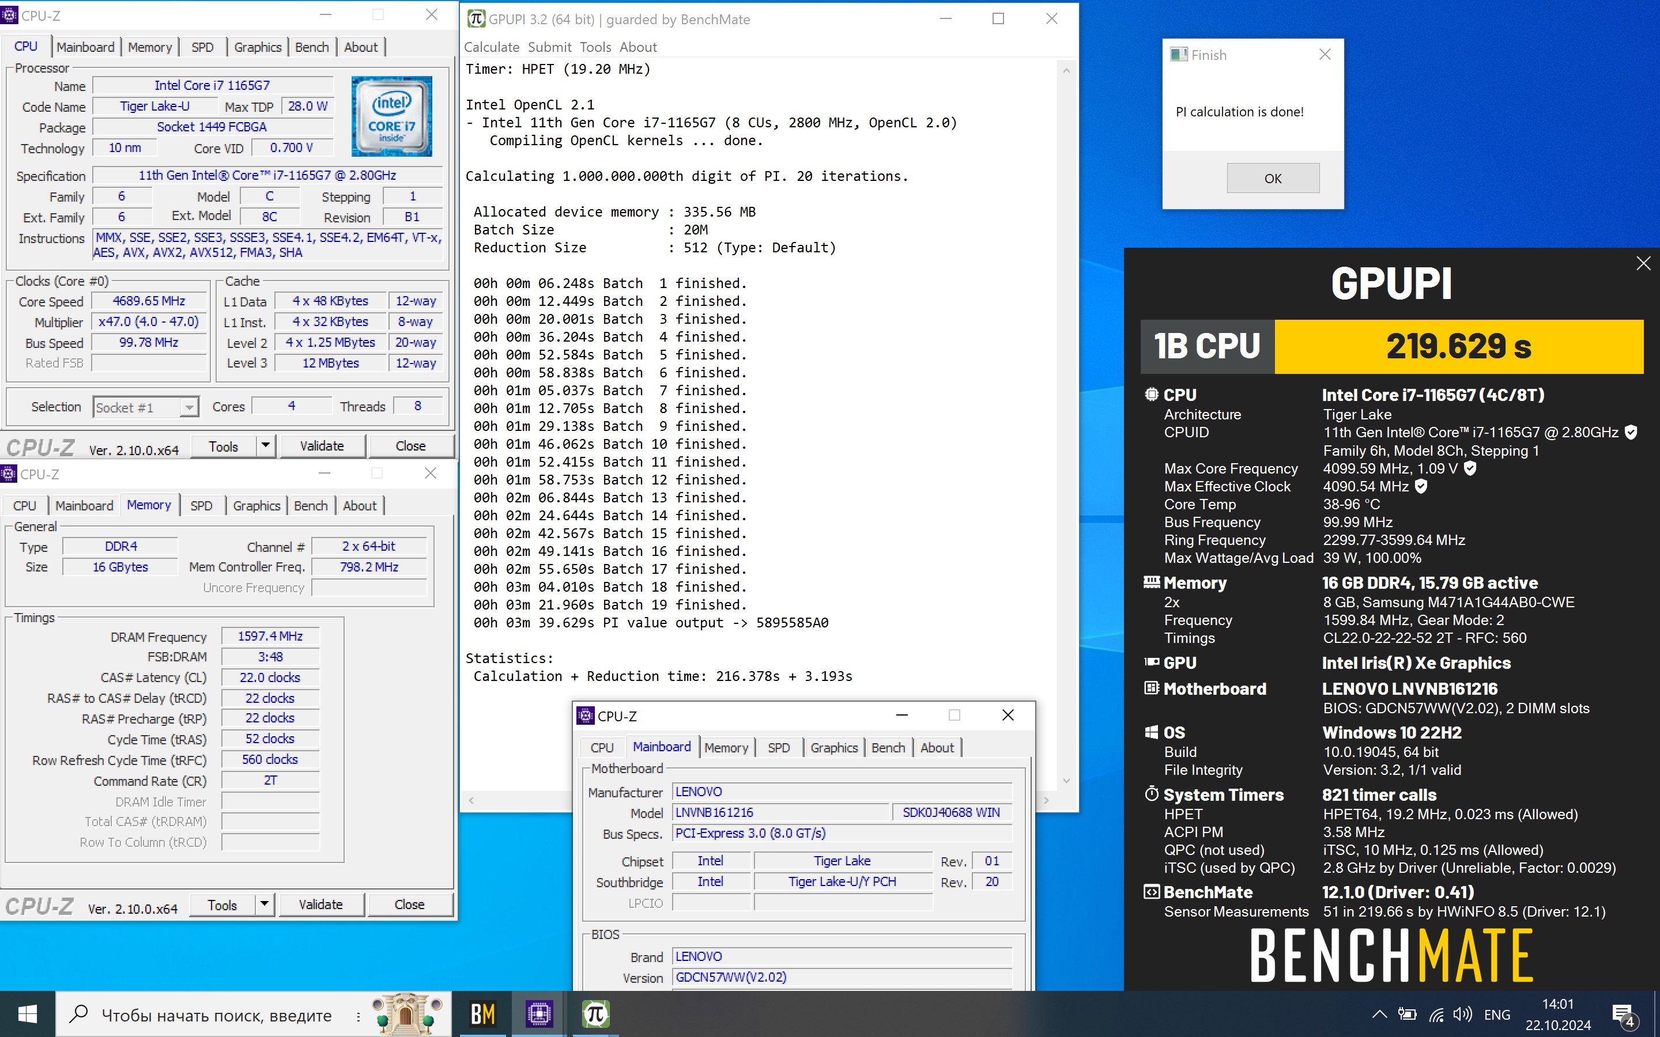Click the OS Windows icon in BenchMate

[1151, 732]
